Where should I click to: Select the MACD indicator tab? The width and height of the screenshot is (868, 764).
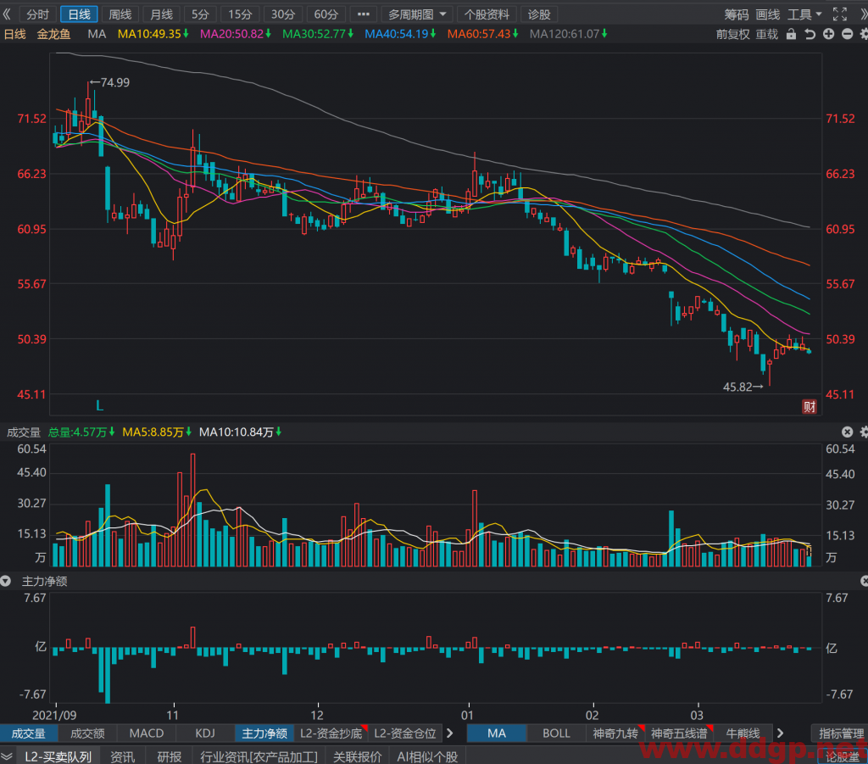coord(146,733)
